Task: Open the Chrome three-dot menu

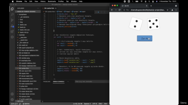Action: (176, 10)
